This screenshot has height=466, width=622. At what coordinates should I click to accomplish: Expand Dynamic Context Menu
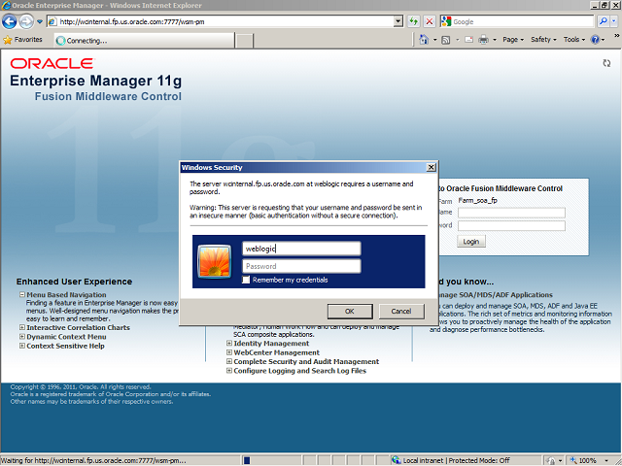(22, 337)
